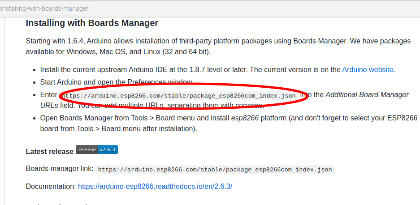Click the Installing with Boards Manager heading
The width and height of the screenshot is (420, 205).
click(x=92, y=23)
